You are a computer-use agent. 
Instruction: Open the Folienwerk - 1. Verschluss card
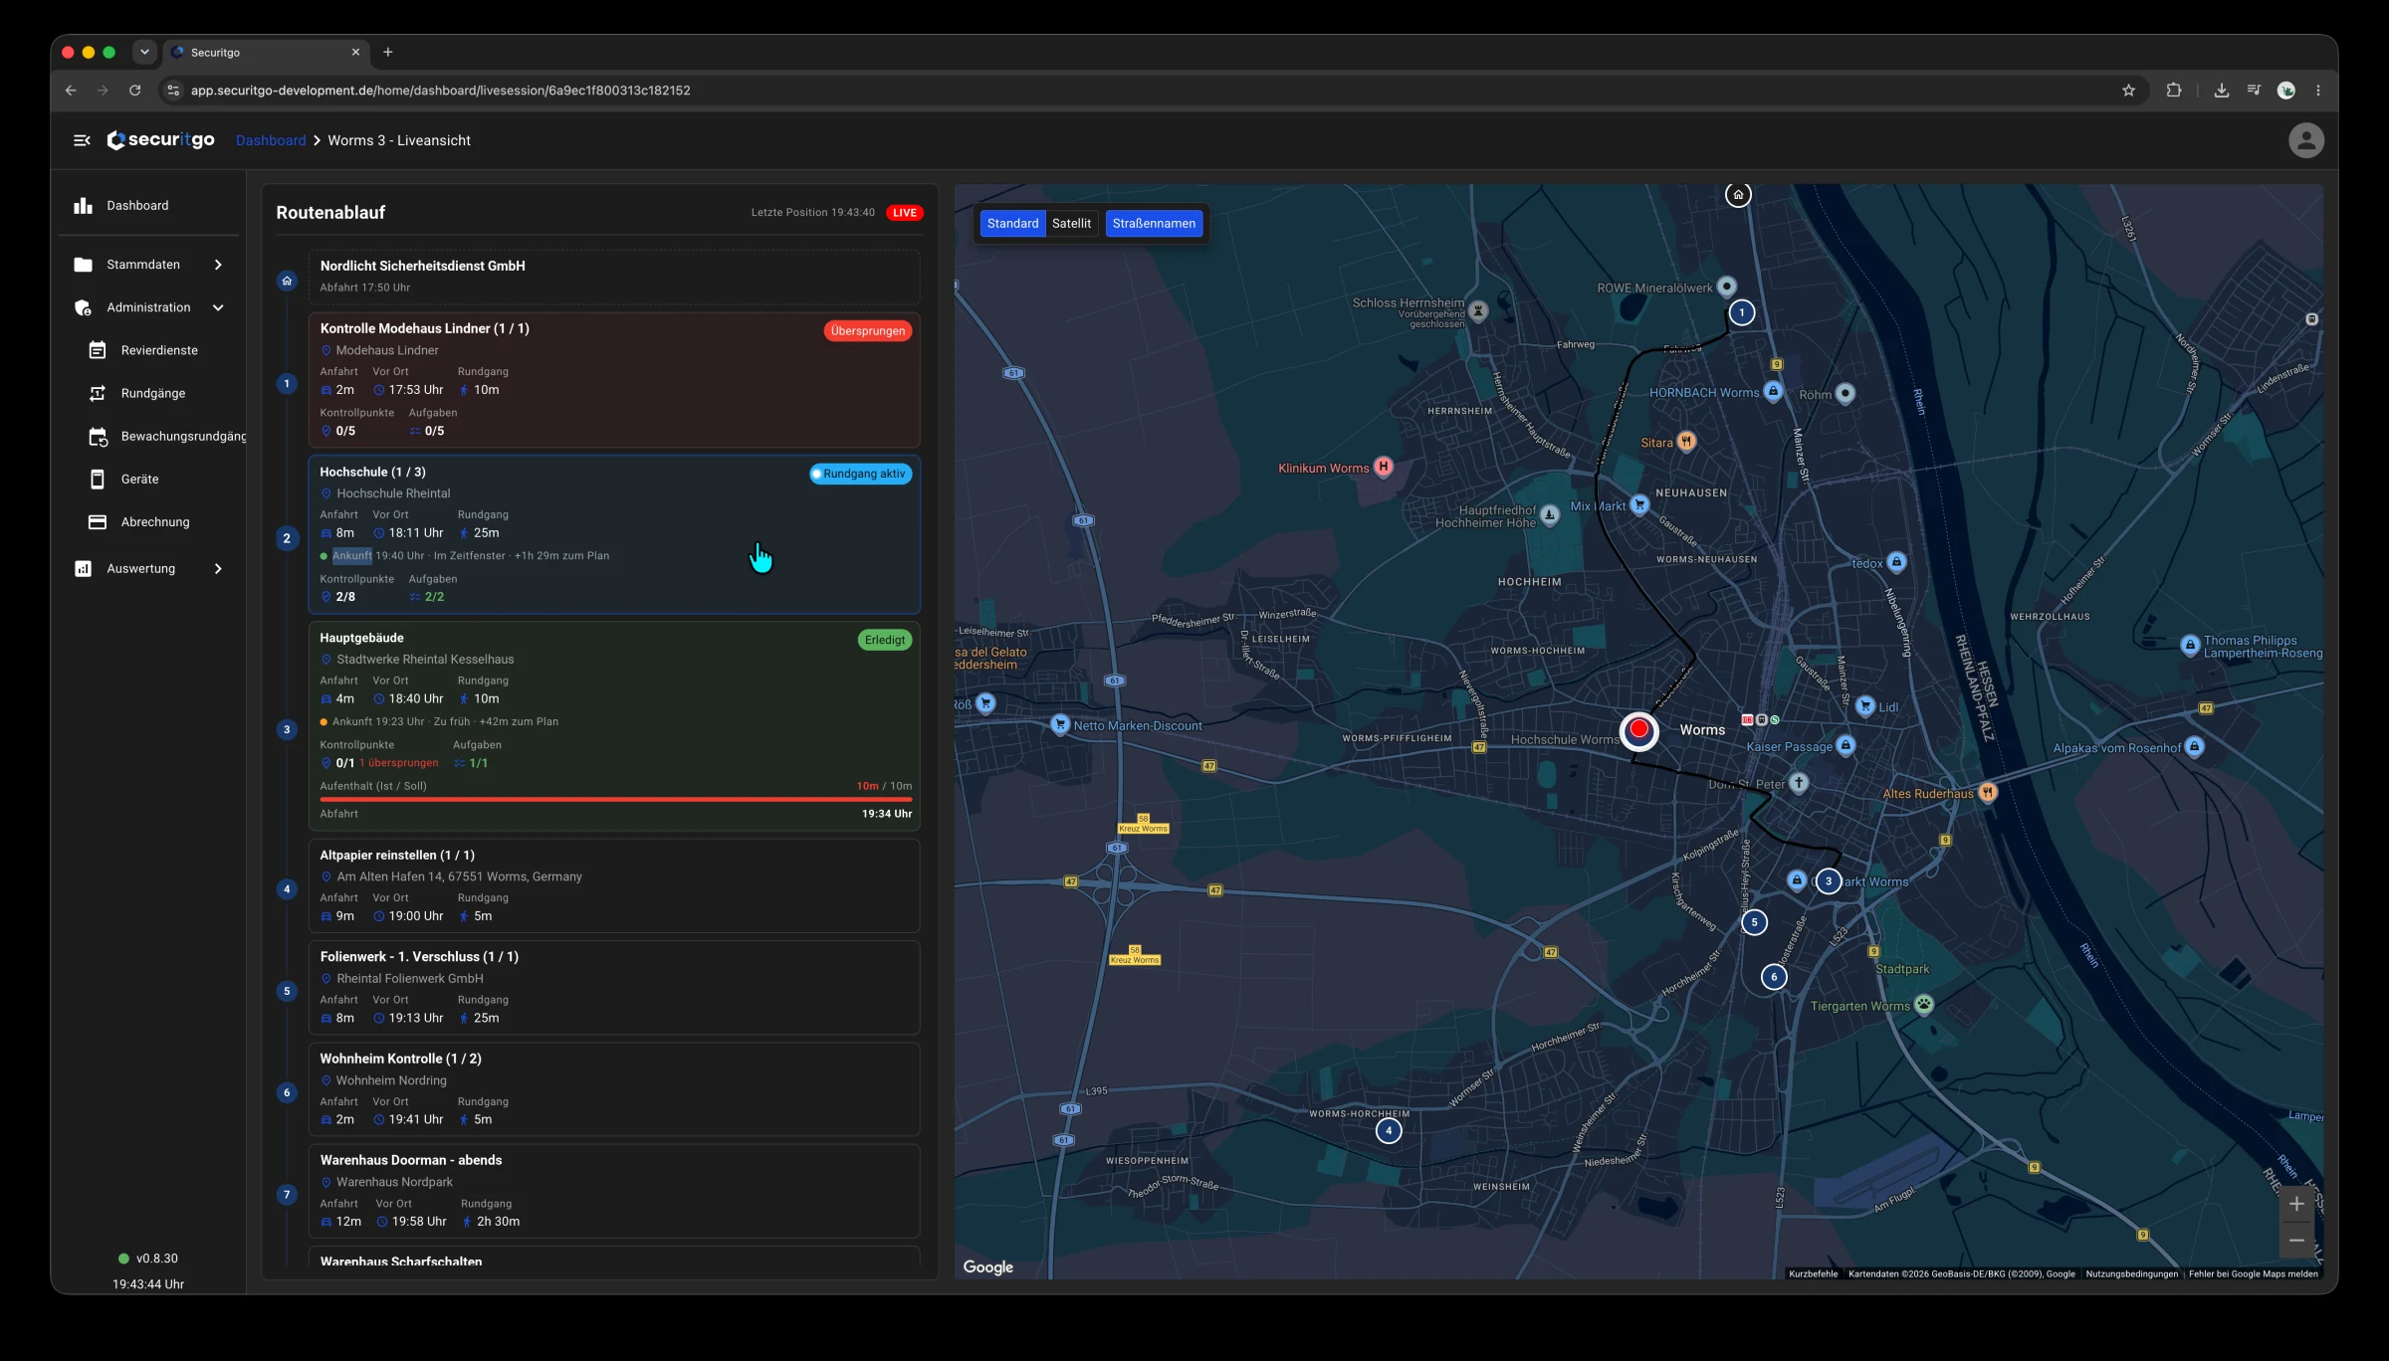click(614, 988)
